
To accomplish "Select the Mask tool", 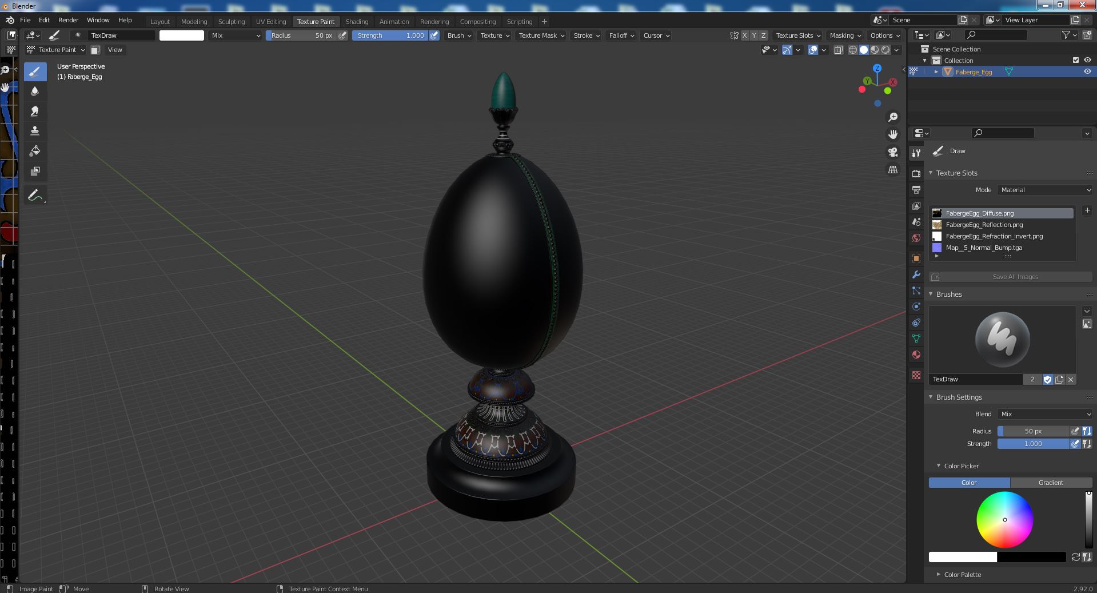I will 35,171.
